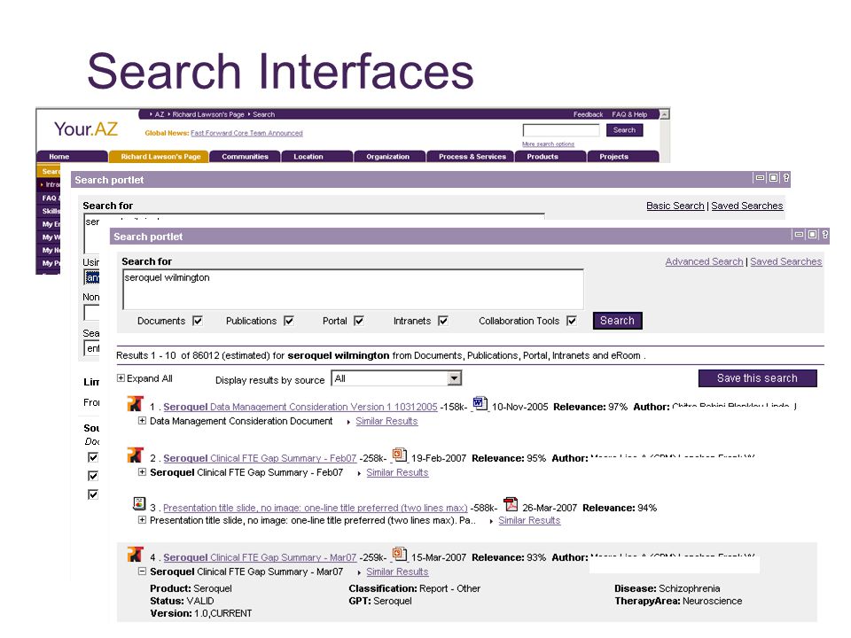Open Seroquel Clinical FTE Gap Summary - Feb07 link
The height and width of the screenshot is (638, 851).
click(260, 458)
